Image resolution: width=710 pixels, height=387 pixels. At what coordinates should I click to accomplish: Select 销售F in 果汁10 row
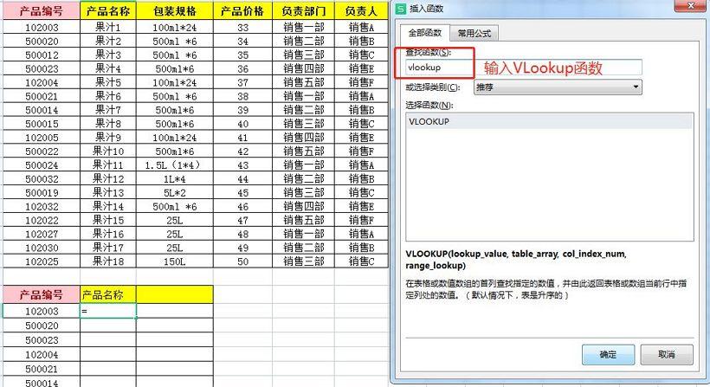click(361, 152)
